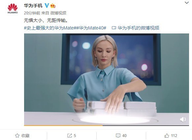Viewport: 192px width, 140px height.
Task: Like the post with thumbs-up icon
Action: (x=167, y=135)
